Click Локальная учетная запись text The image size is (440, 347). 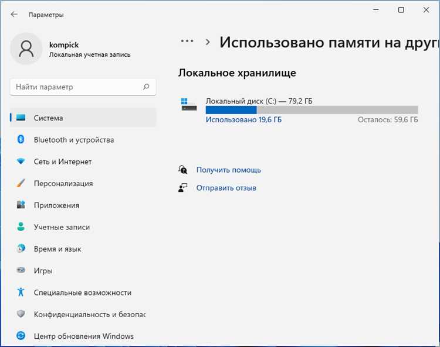(x=90, y=54)
